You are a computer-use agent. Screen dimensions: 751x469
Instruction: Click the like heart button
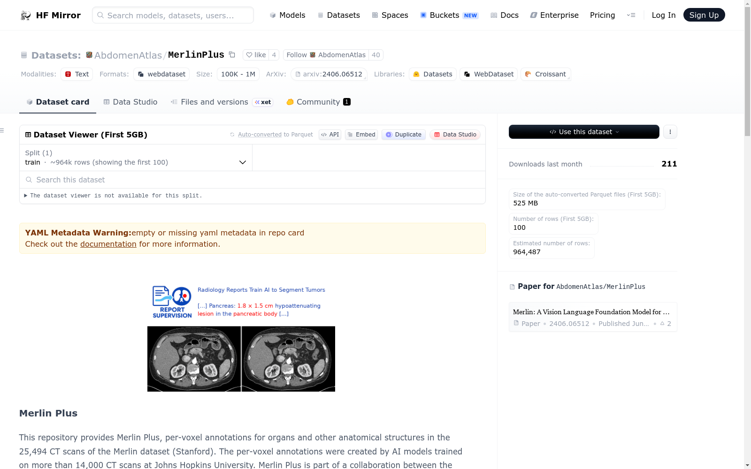tap(256, 55)
